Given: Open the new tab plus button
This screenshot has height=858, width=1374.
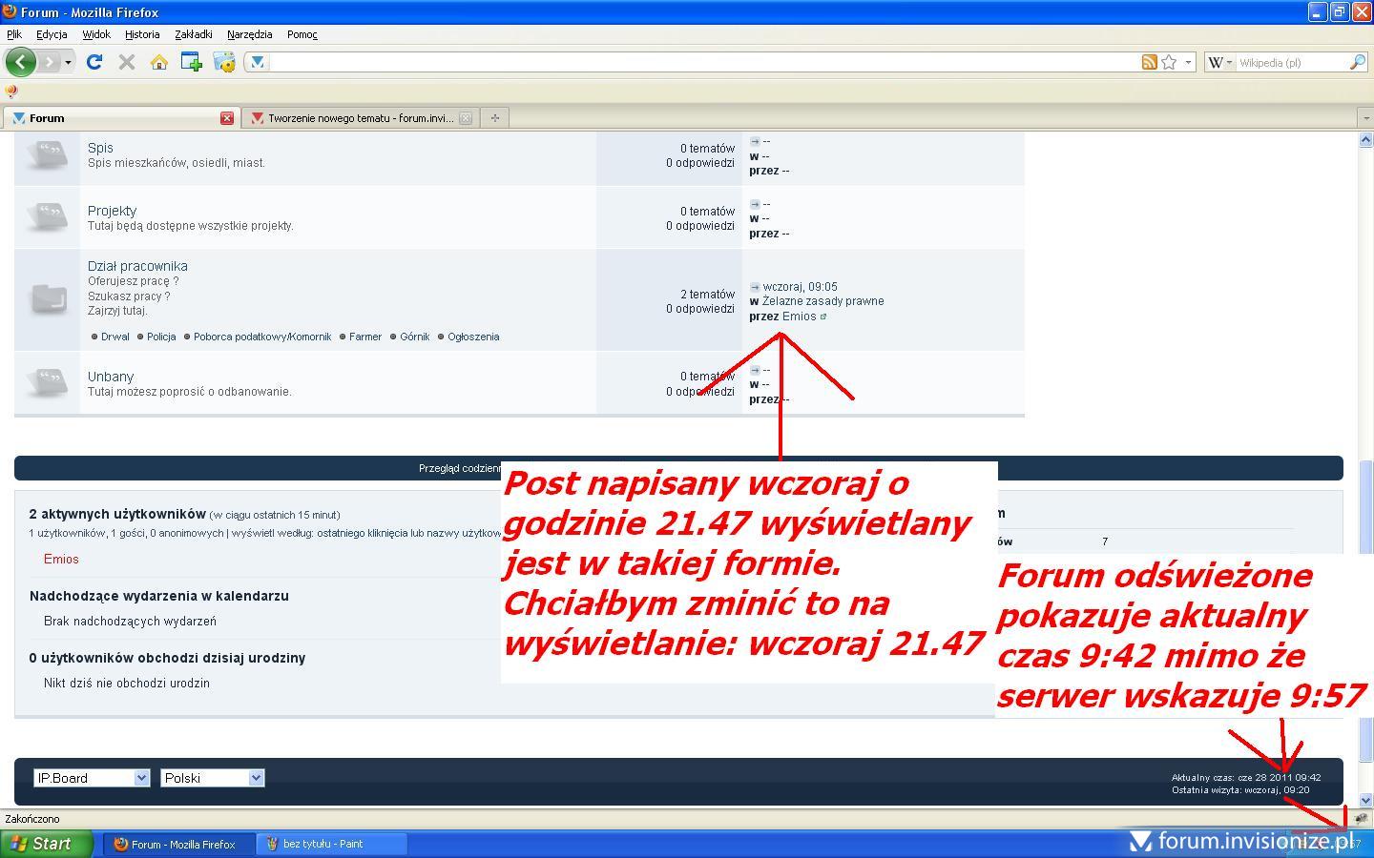Looking at the screenshot, I should tap(494, 118).
